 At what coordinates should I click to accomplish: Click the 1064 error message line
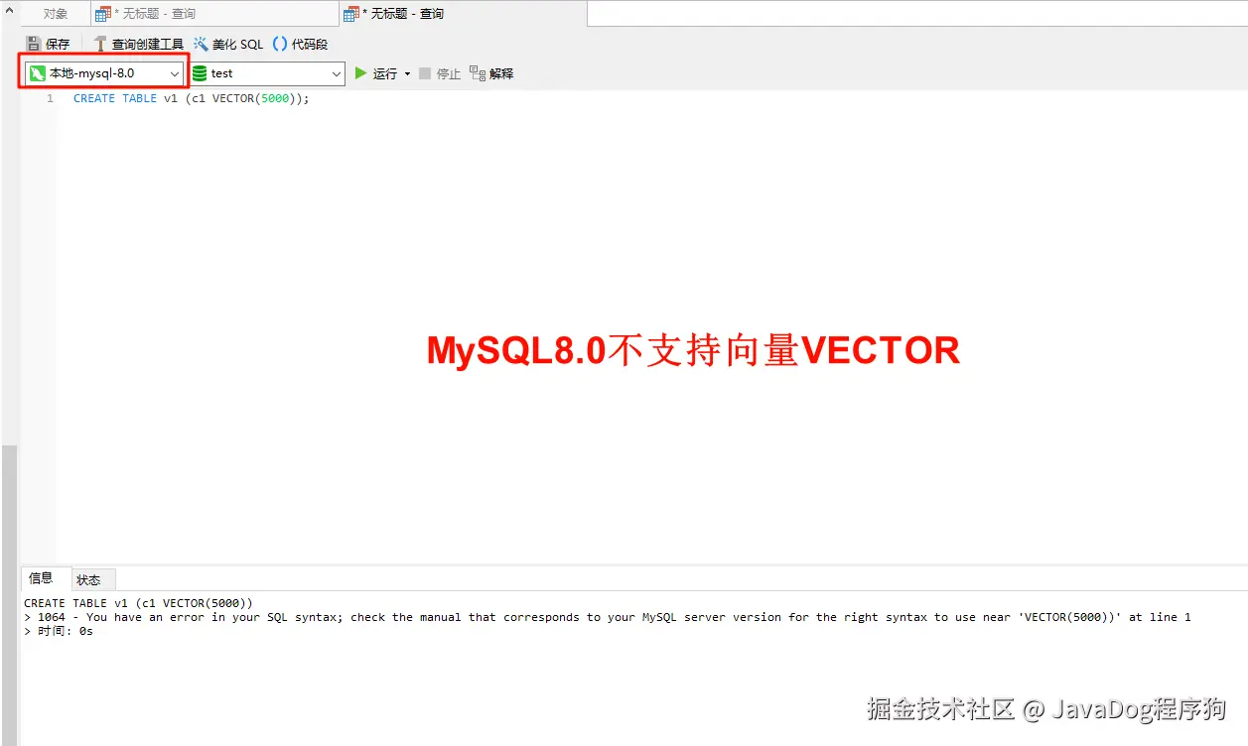608,617
